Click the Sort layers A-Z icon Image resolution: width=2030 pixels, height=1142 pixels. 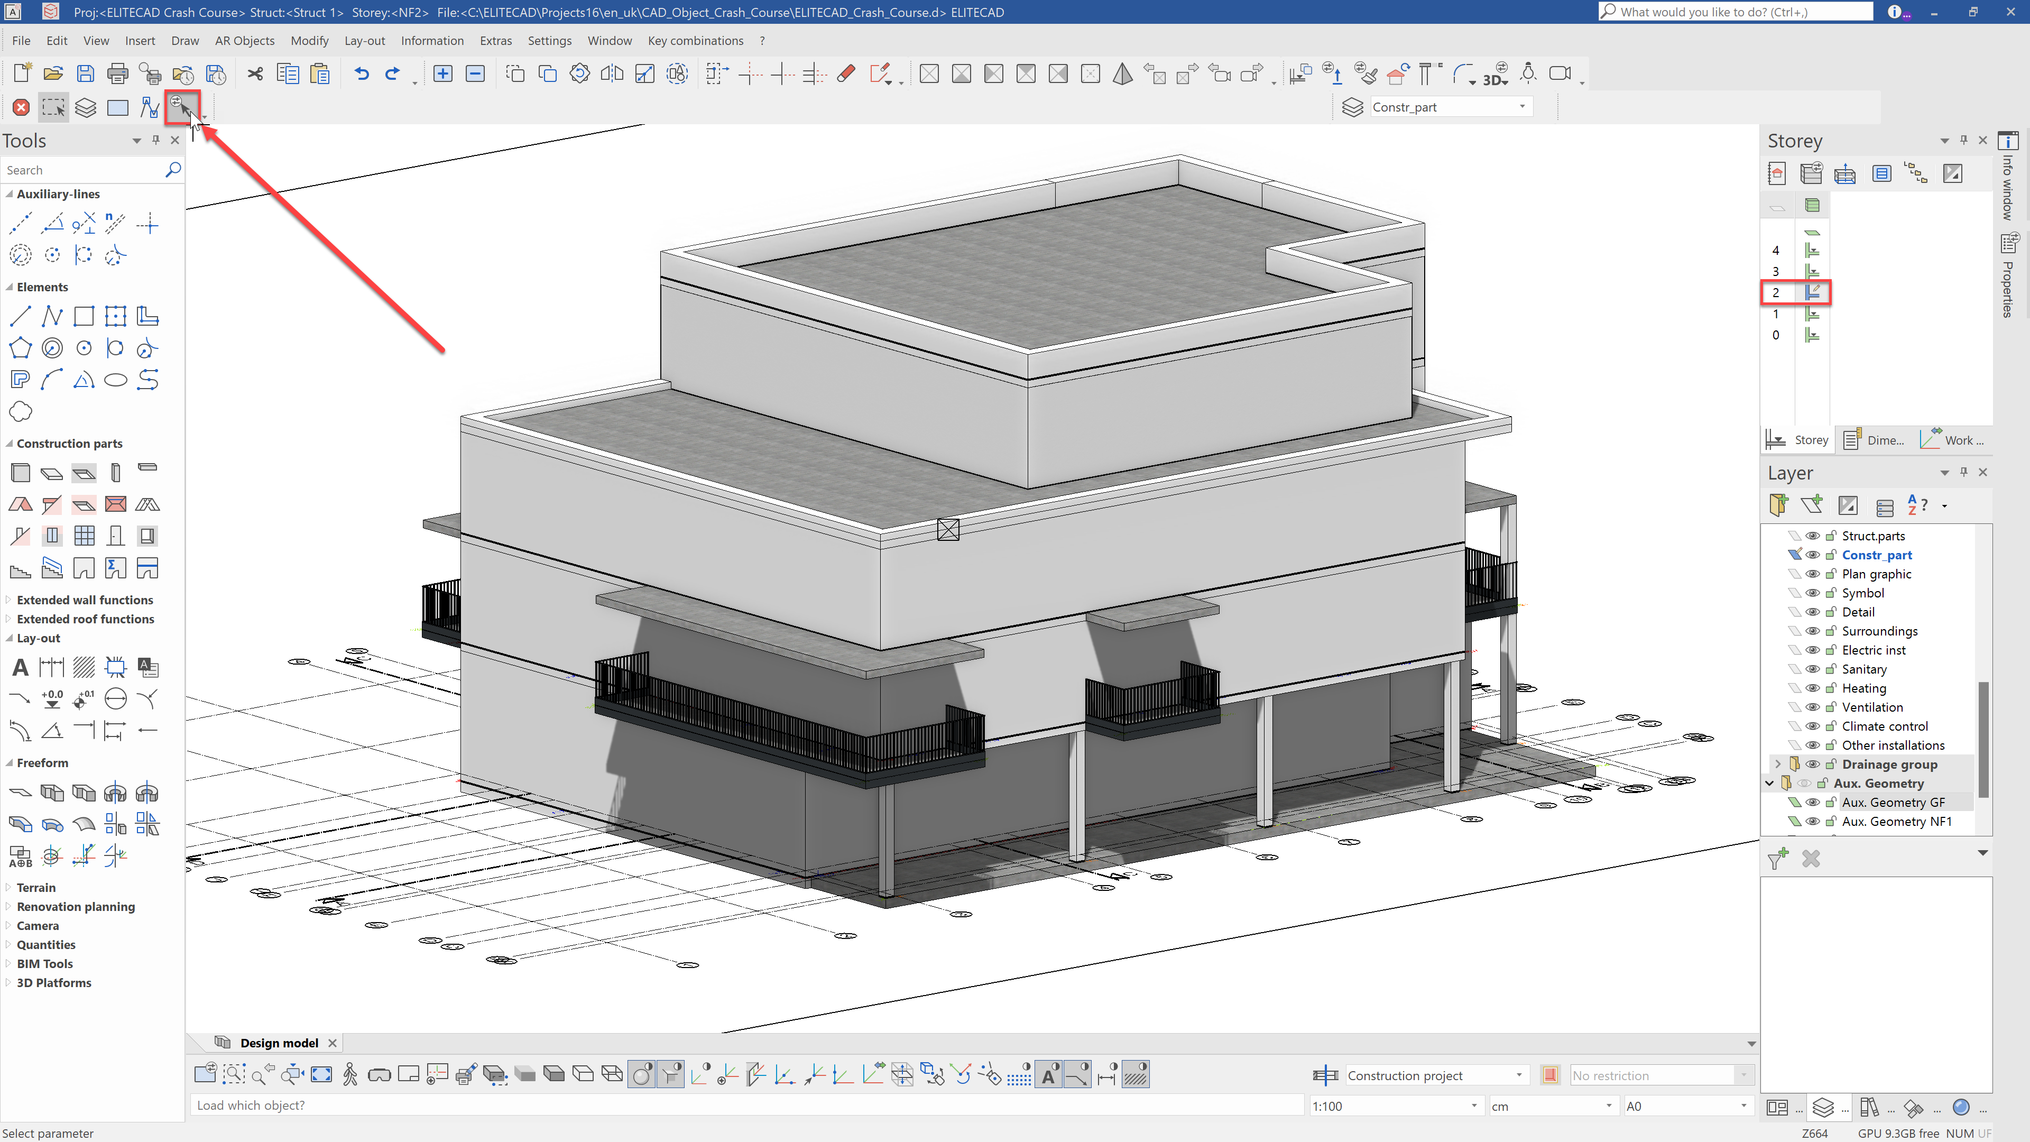point(1917,504)
